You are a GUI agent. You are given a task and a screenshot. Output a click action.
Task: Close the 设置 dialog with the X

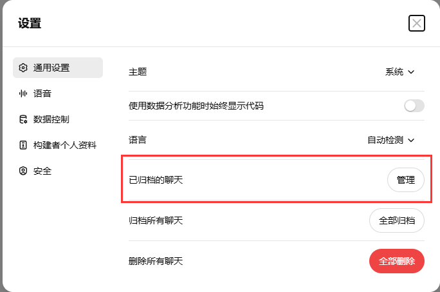pyautogui.click(x=416, y=23)
